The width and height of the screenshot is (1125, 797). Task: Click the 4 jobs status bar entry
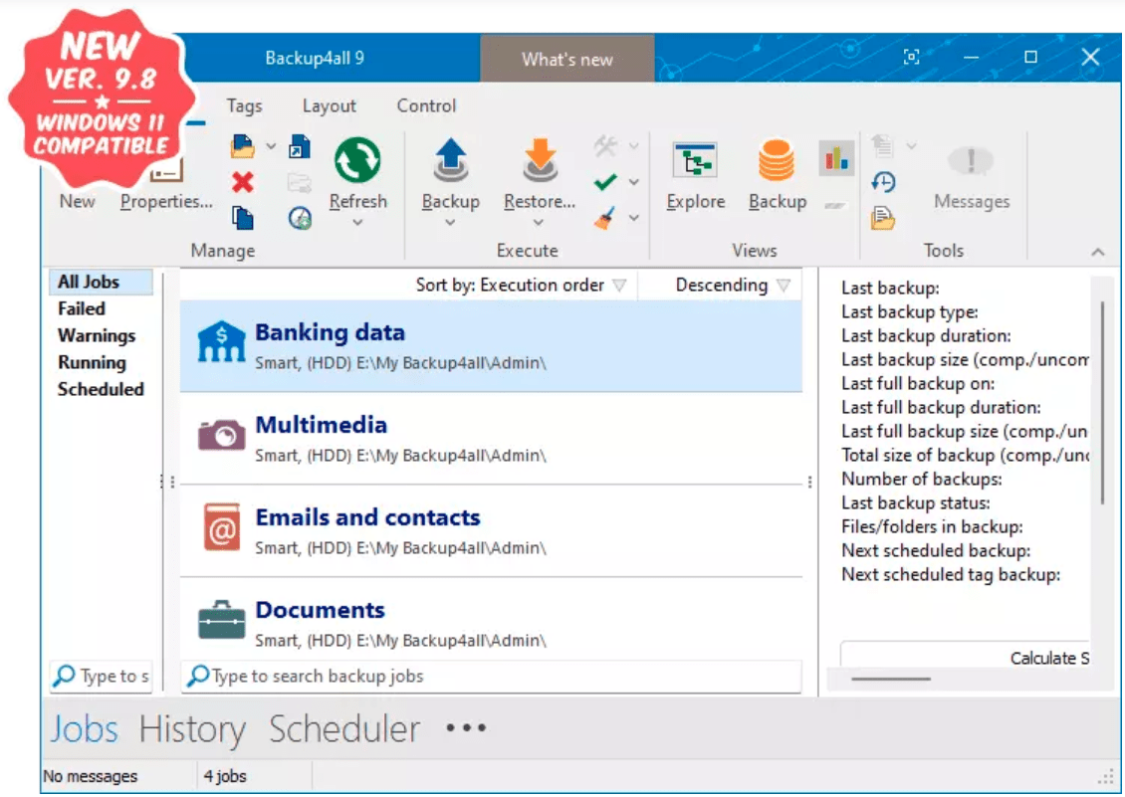[x=225, y=776]
